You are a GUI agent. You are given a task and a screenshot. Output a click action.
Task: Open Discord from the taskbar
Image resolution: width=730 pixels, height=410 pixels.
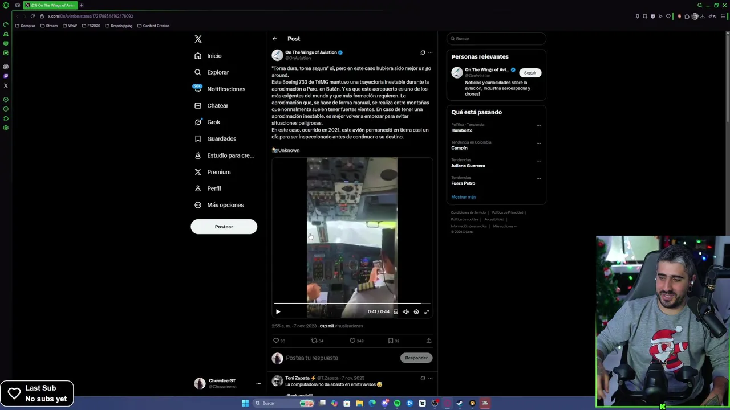(x=384, y=403)
